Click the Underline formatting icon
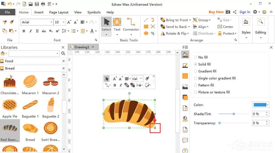Viewport: 275px width, 153px height. (37, 31)
